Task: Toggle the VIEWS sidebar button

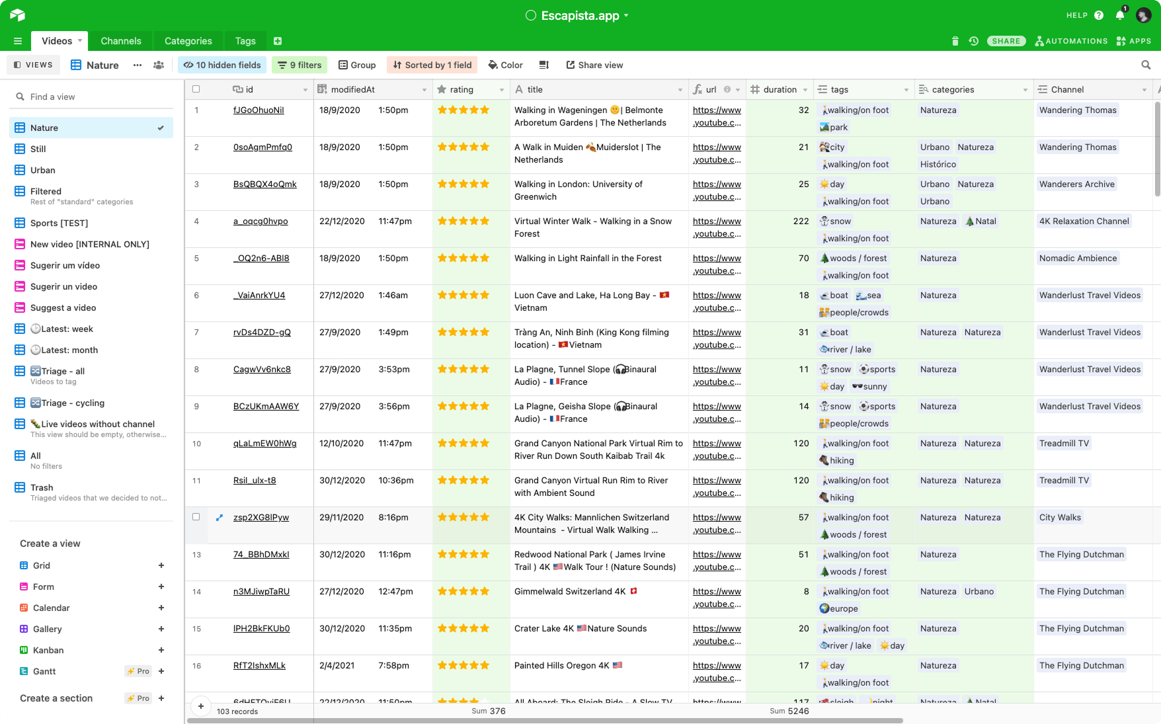Action: tap(33, 65)
